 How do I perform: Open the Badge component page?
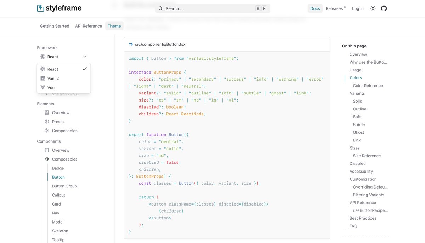pos(58,168)
